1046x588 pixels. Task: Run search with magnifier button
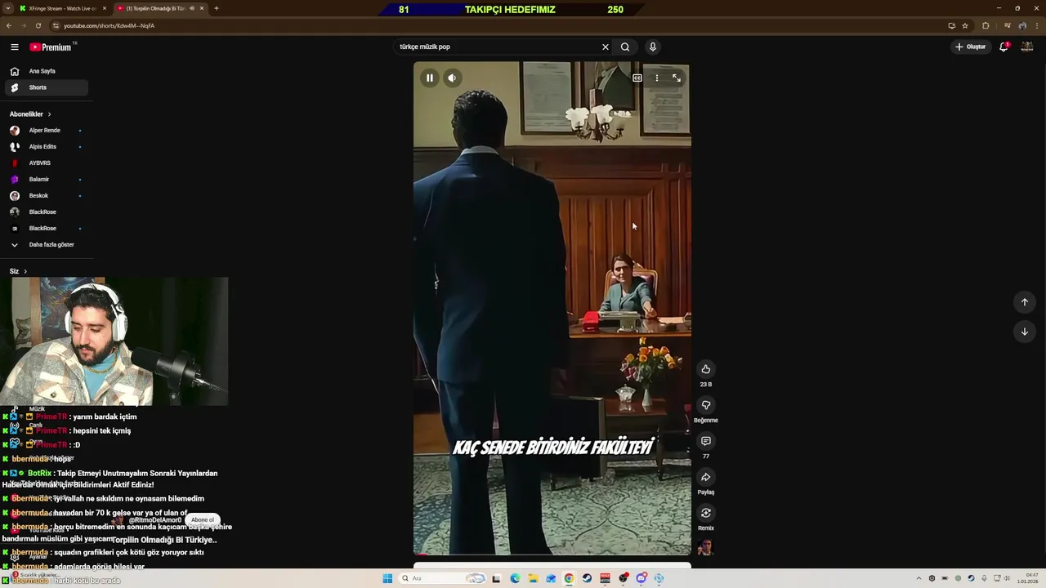coord(625,47)
